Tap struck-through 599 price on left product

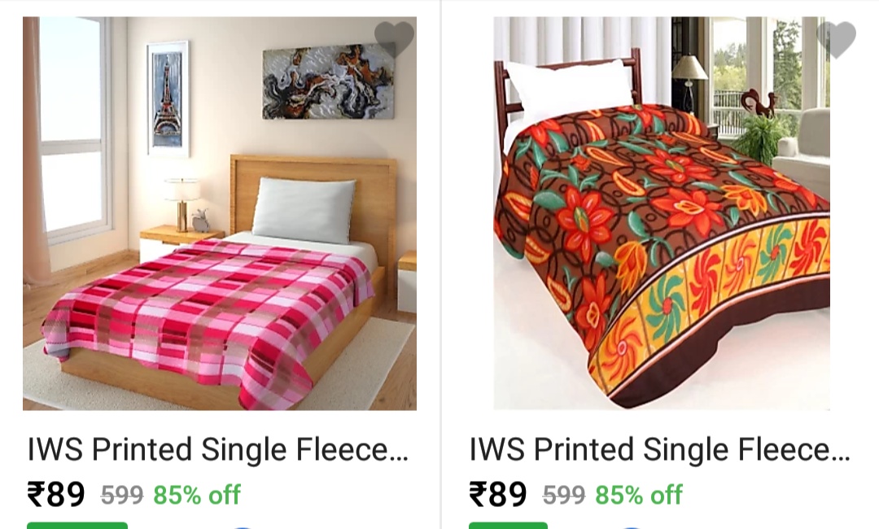pos(121,496)
